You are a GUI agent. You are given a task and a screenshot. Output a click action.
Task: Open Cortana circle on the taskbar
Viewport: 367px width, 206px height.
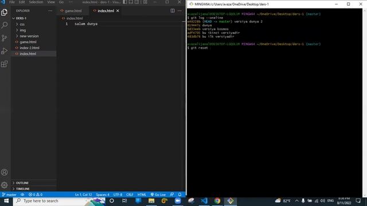pyautogui.click(x=112, y=201)
